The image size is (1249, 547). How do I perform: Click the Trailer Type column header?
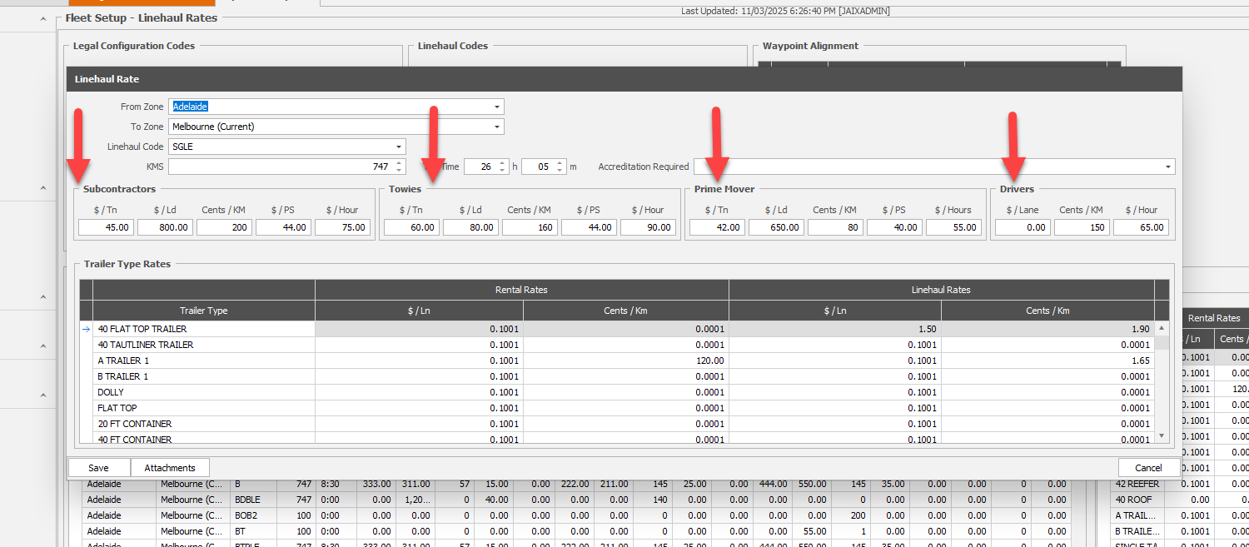(x=204, y=311)
